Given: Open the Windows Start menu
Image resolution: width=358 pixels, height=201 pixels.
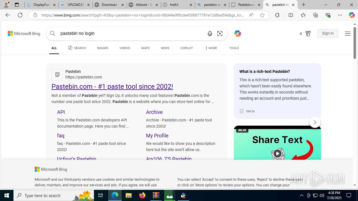Looking at the screenshot, I should click(x=7, y=195).
